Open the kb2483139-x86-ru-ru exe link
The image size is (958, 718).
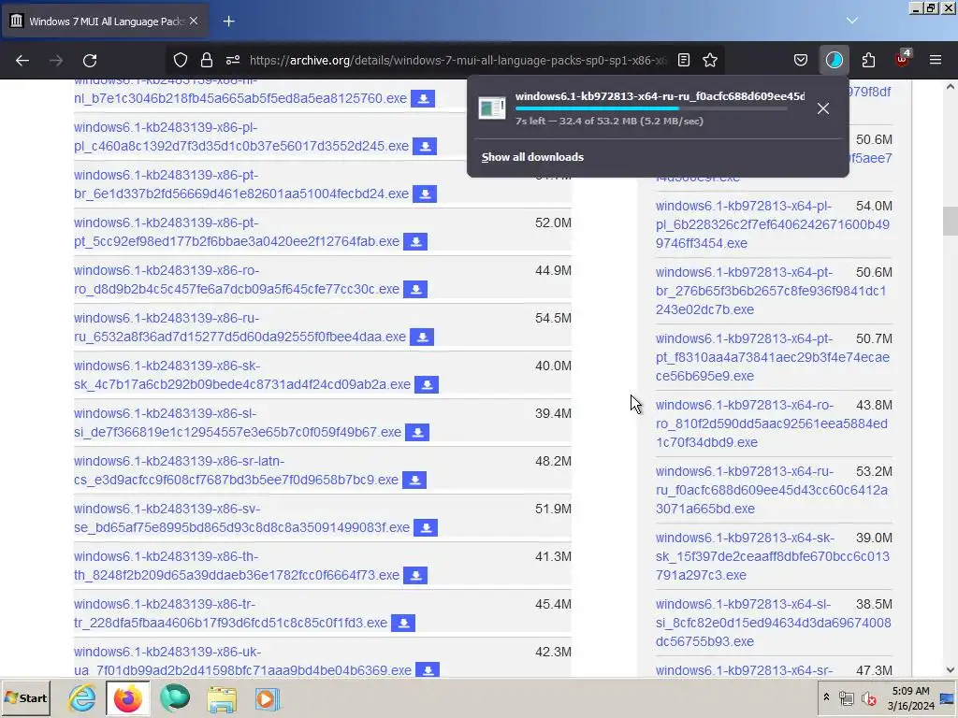click(x=239, y=327)
